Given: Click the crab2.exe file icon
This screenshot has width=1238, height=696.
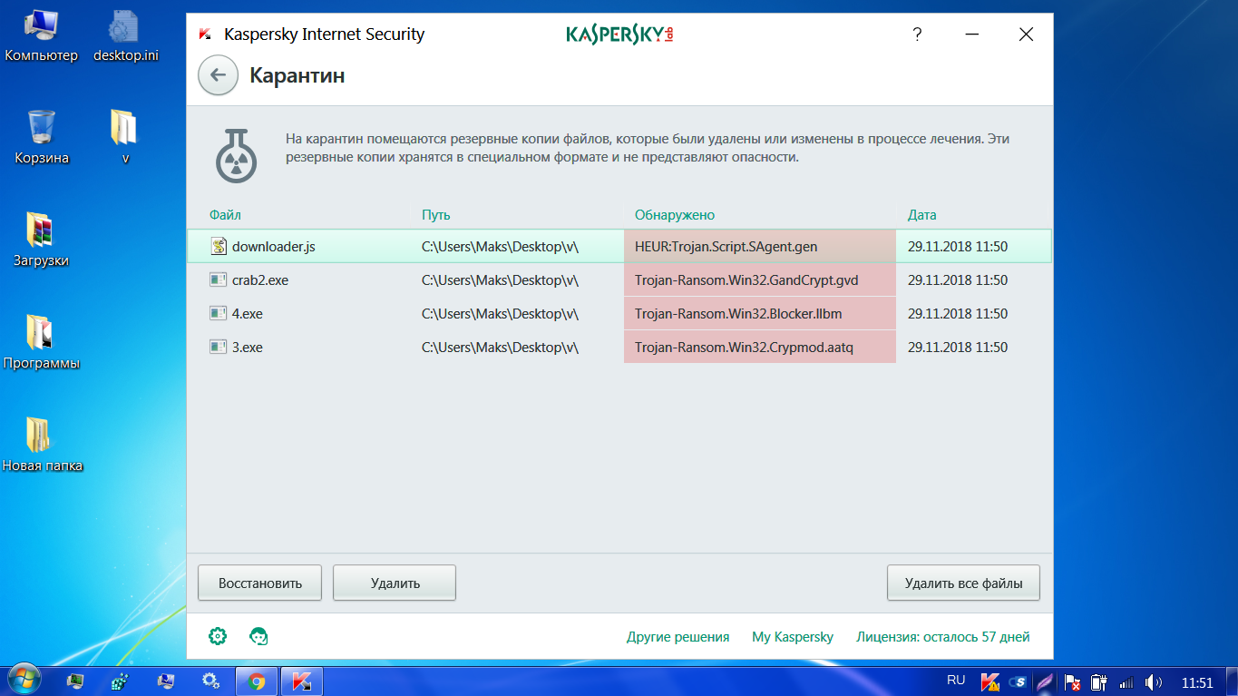Looking at the screenshot, I should pos(218,280).
